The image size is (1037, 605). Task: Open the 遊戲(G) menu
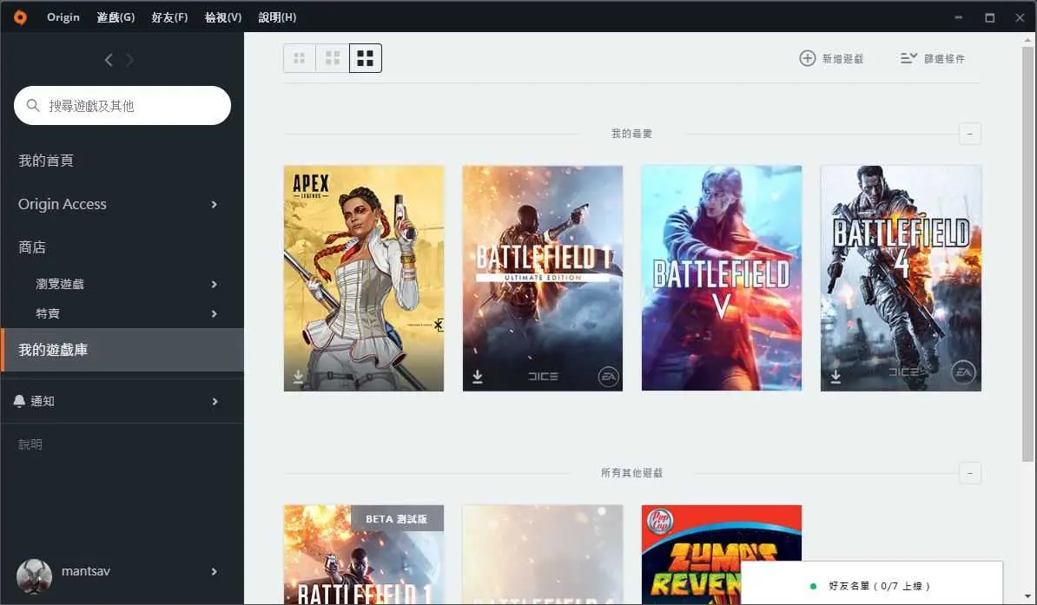(x=116, y=17)
